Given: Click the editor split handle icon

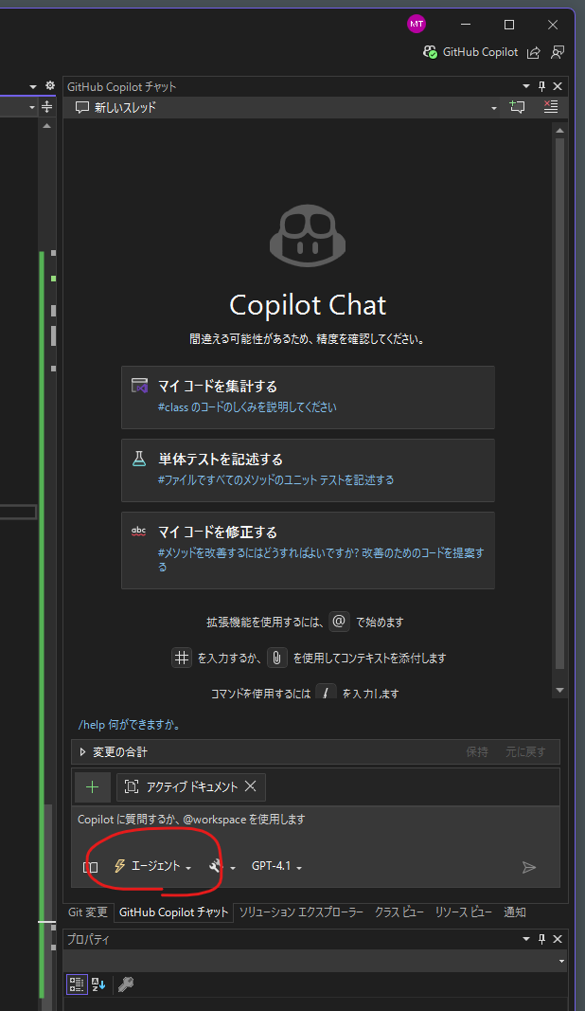Looking at the screenshot, I should click(47, 107).
